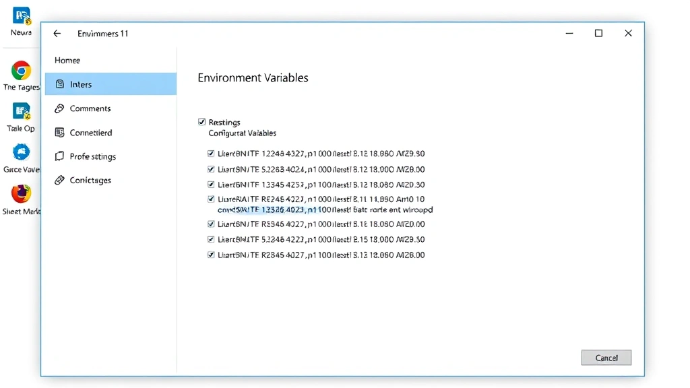This screenshot has width=690, height=388.
Task: Launch Google Chrome from the desktop
Action: [x=20, y=71]
